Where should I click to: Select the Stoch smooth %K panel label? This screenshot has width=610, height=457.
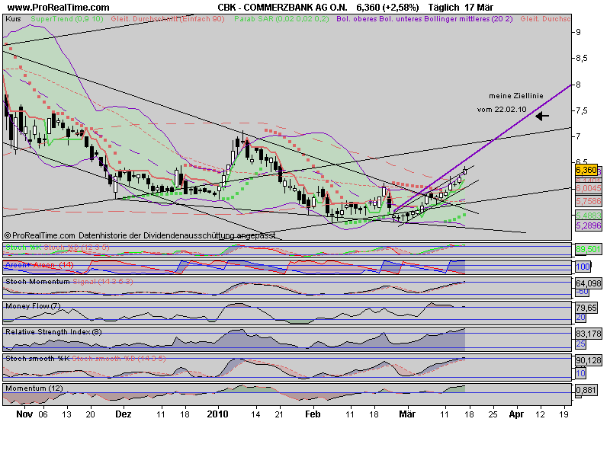click(x=37, y=358)
